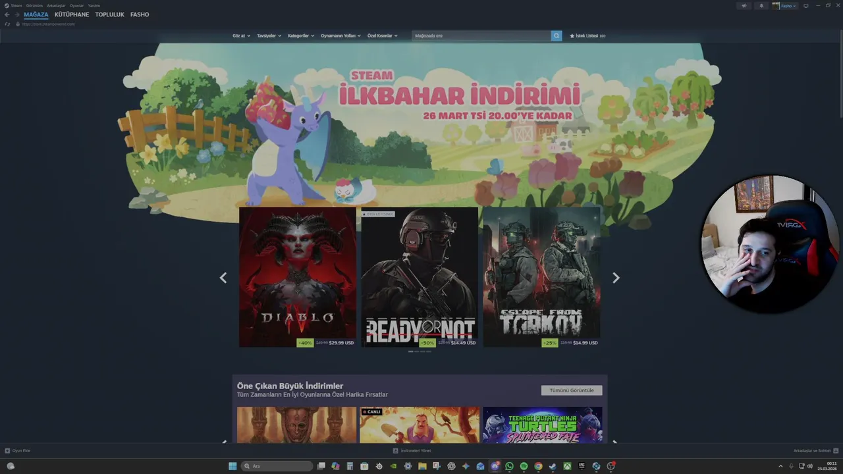Launch the Calculator from the taskbar
This screenshot has width=843, height=474.
[350, 466]
